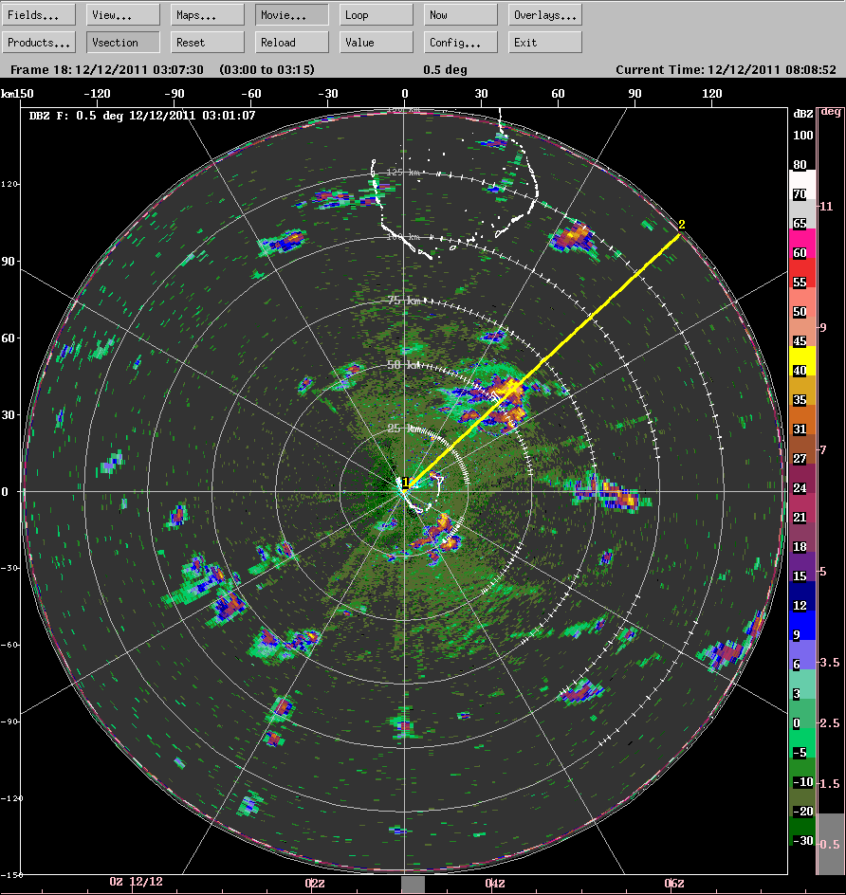Open the Overlays... dialog
Image resolution: width=846 pixels, height=895 pixels.
pyautogui.click(x=545, y=15)
